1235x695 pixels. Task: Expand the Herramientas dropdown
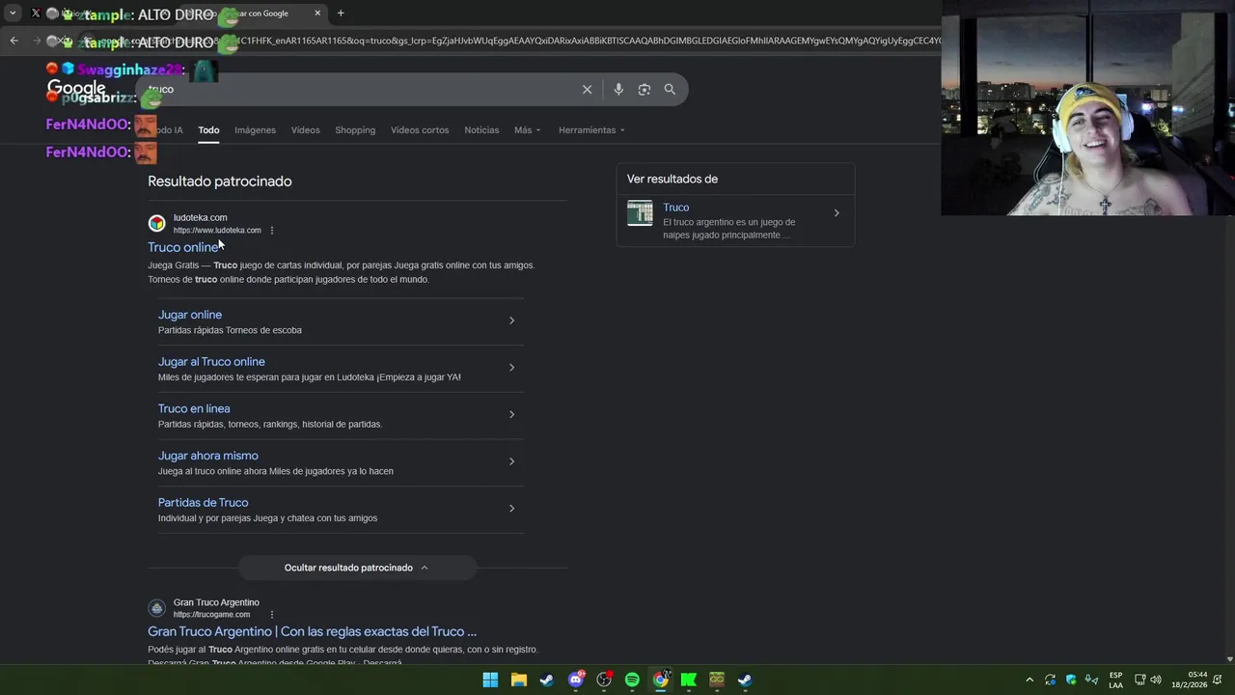click(591, 130)
